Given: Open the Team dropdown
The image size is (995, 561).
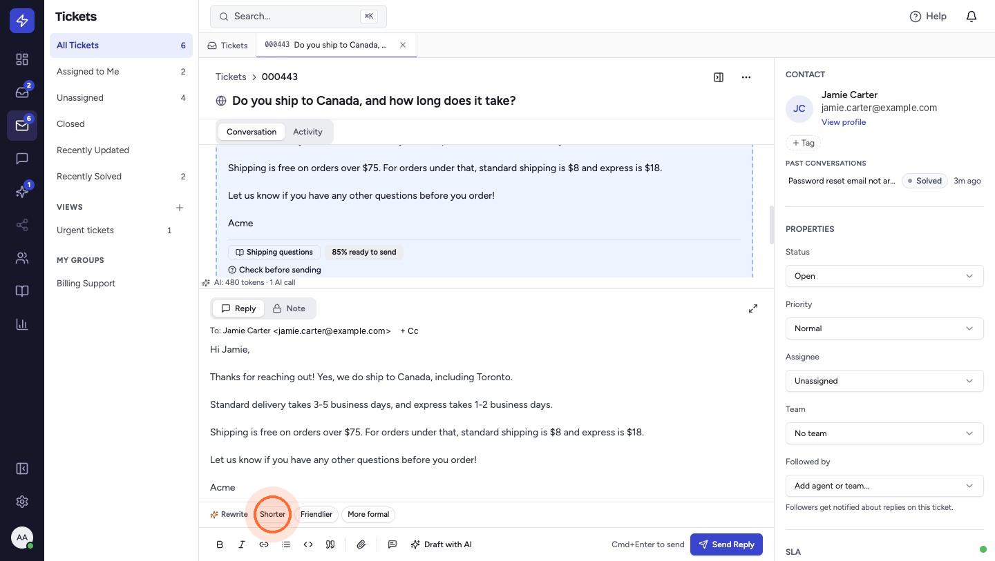Looking at the screenshot, I should [x=884, y=433].
